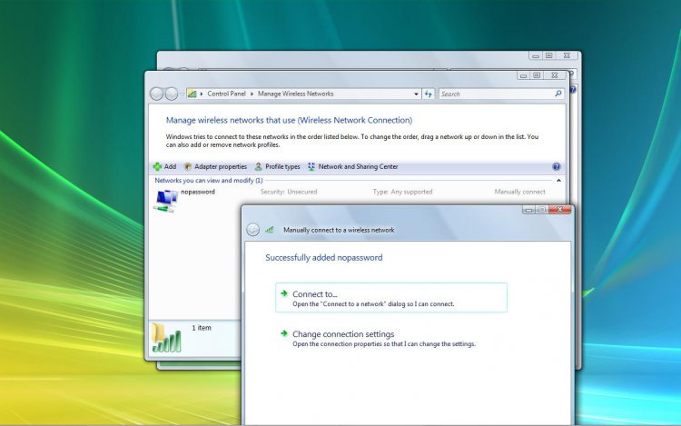681x426 pixels.
Task: Click the Search input field
Action: [x=496, y=94]
